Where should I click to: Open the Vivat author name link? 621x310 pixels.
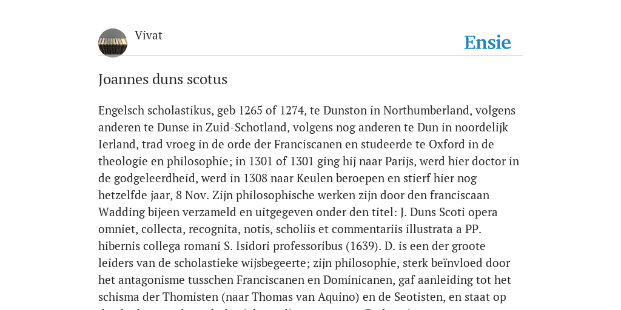(149, 36)
